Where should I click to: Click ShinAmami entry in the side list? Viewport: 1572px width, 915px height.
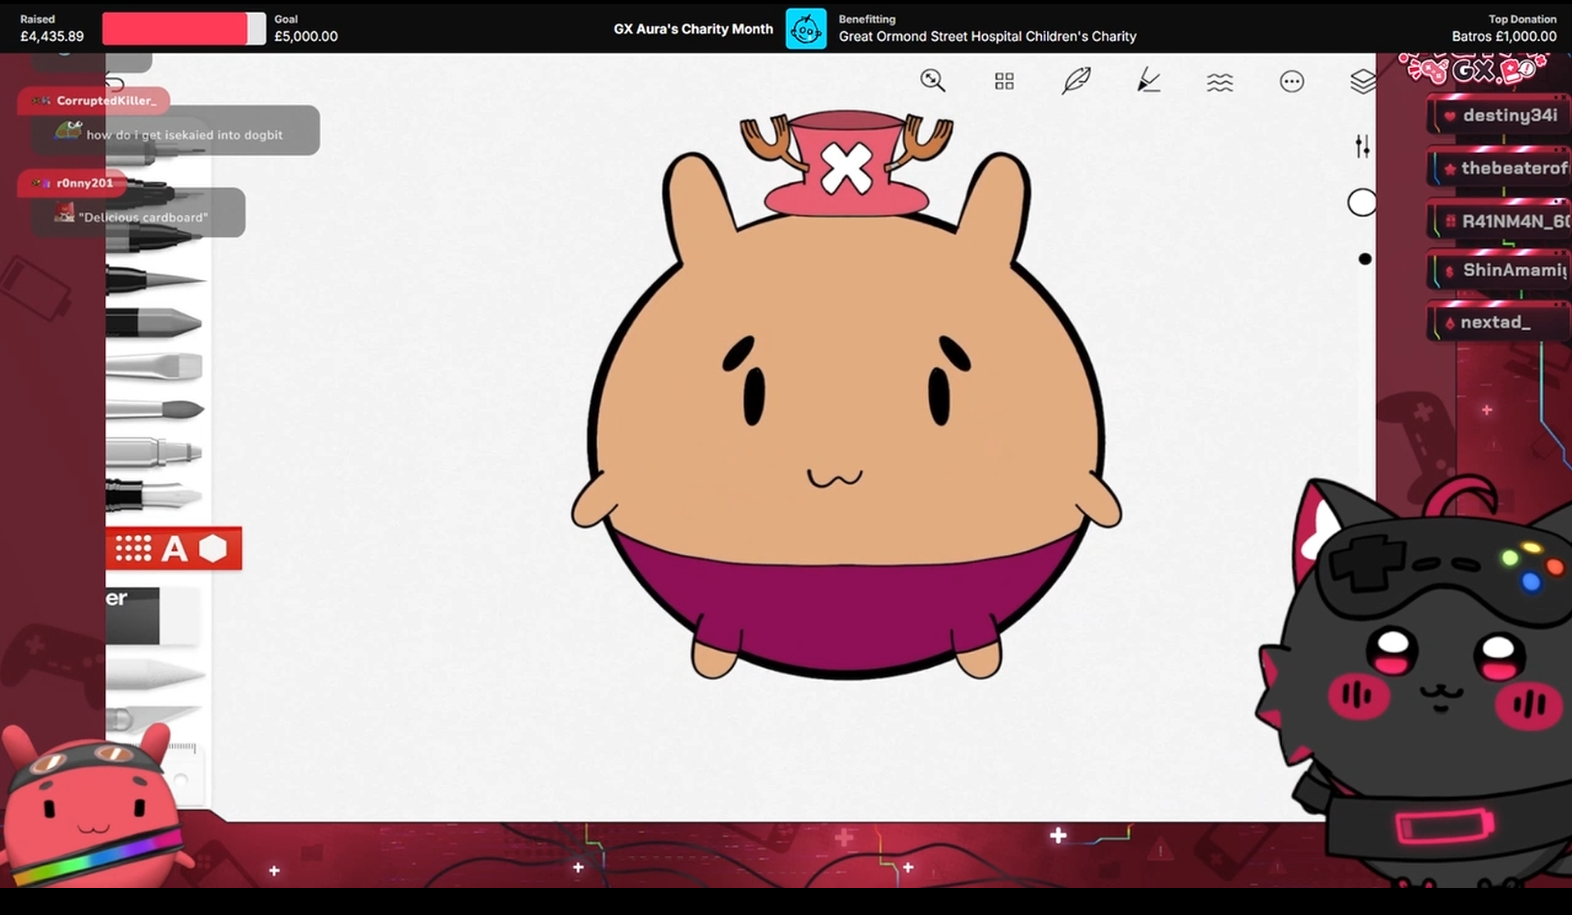(x=1500, y=270)
